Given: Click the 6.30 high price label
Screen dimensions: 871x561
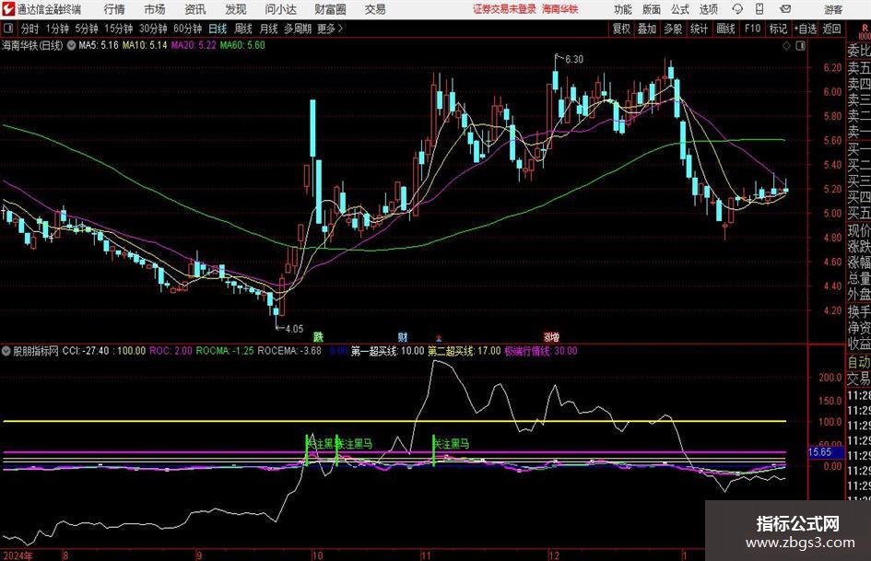Looking at the screenshot, I should click(x=574, y=60).
